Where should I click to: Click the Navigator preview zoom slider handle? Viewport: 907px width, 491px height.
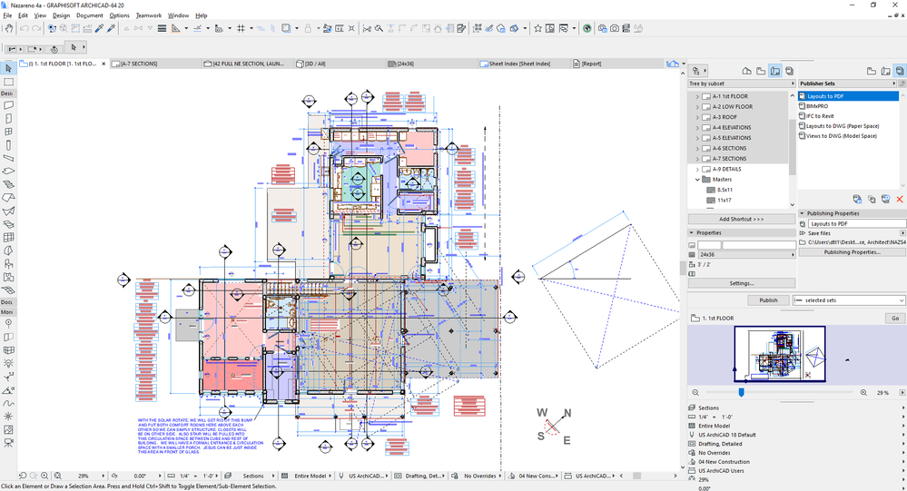tap(741, 392)
